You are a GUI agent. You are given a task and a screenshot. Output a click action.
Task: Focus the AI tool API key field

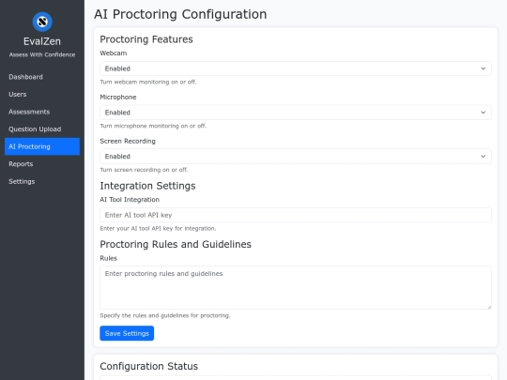tap(295, 215)
